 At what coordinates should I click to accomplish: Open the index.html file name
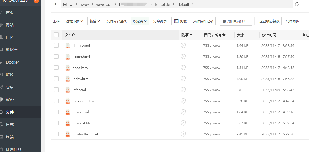(81, 79)
